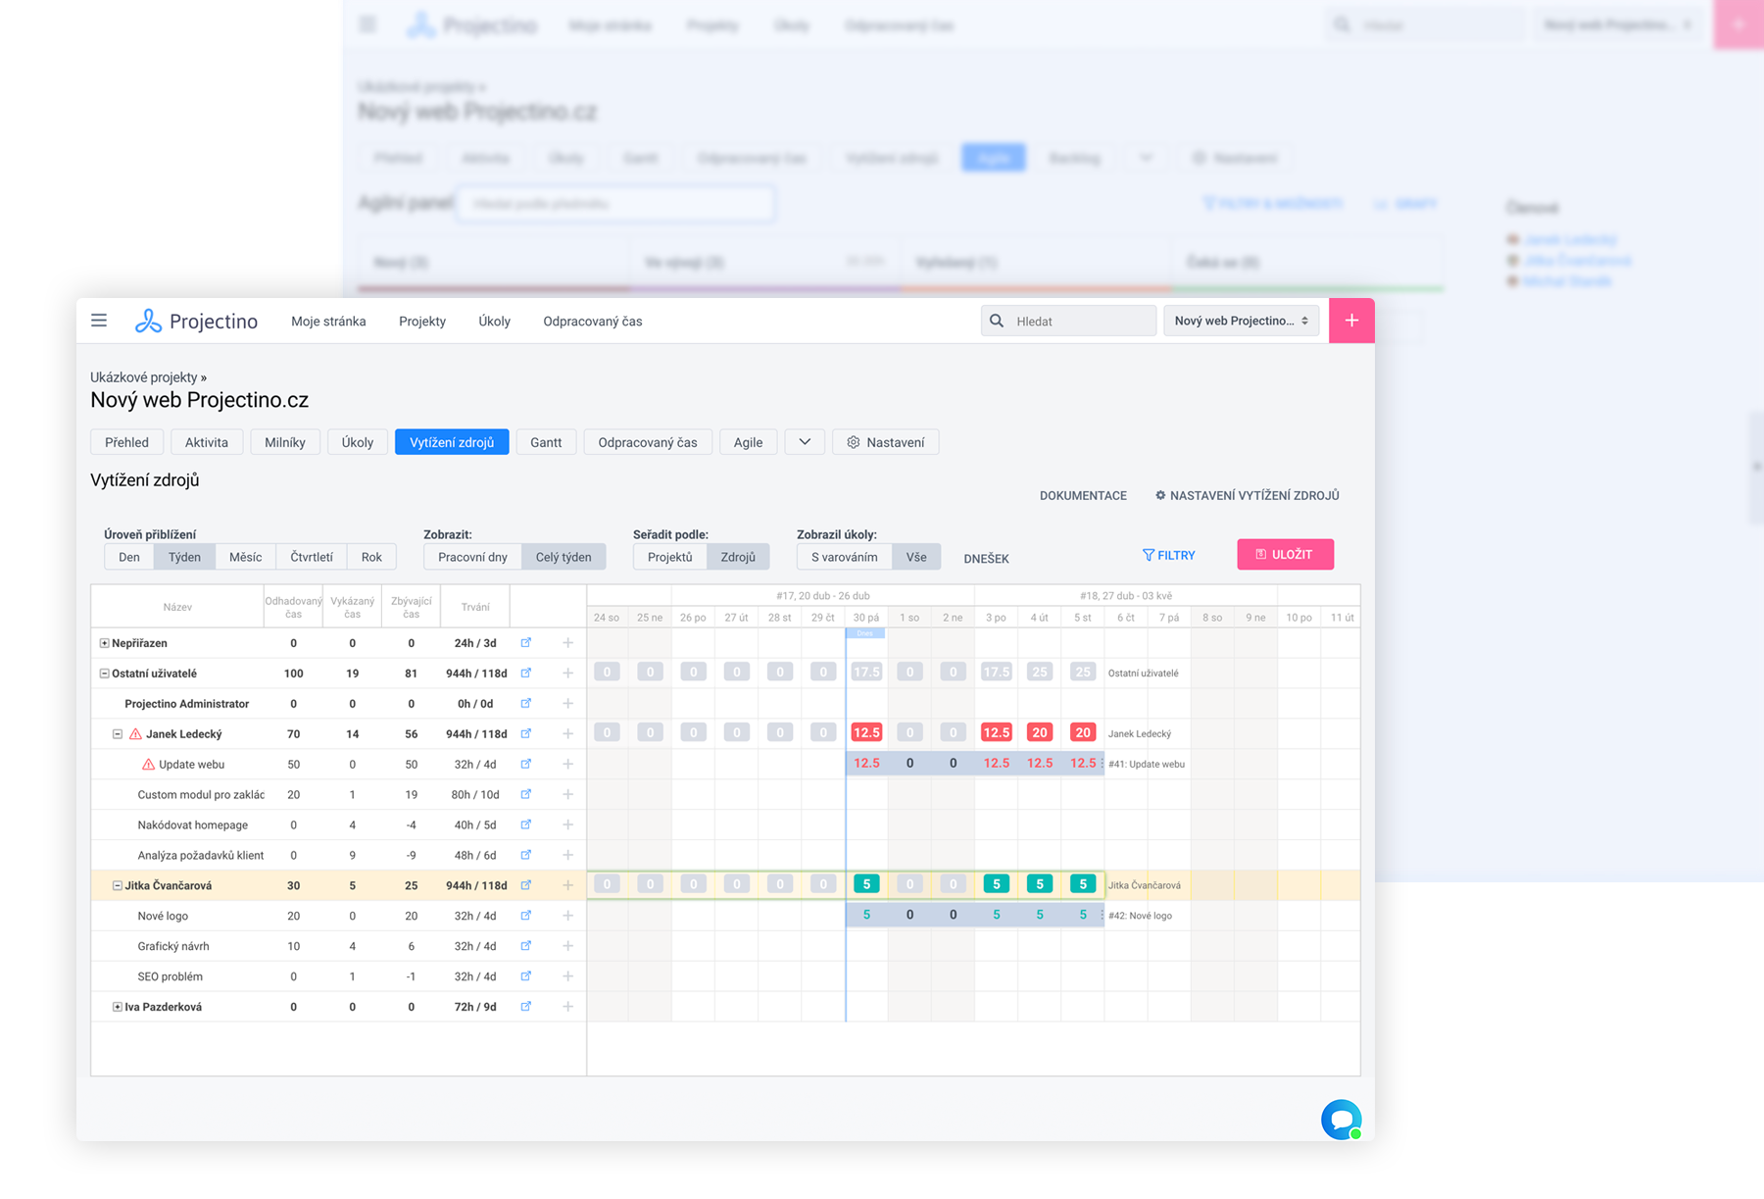Collapse Janek Ledecký tasks

click(x=118, y=734)
